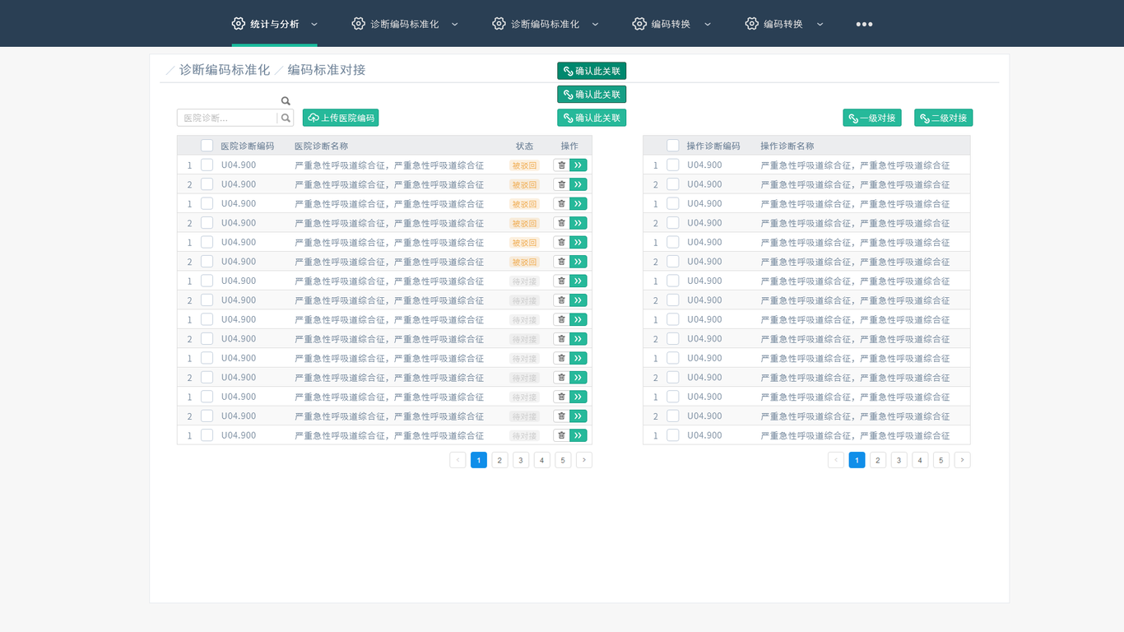Click the trash icon in the hospital table's last row

click(x=561, y=435)
